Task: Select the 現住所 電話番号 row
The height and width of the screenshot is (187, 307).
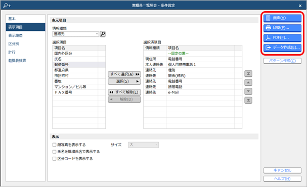Action: click(193, 59)
